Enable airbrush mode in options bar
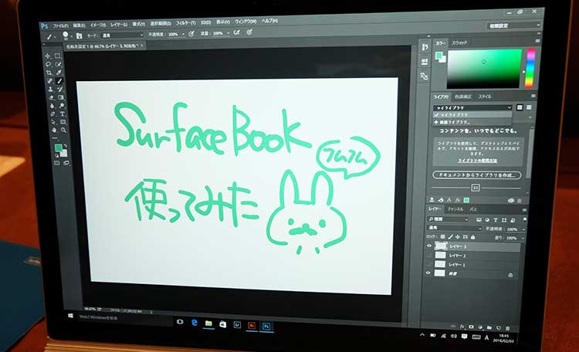Screen dimensions: 579x352 point(237,32)
